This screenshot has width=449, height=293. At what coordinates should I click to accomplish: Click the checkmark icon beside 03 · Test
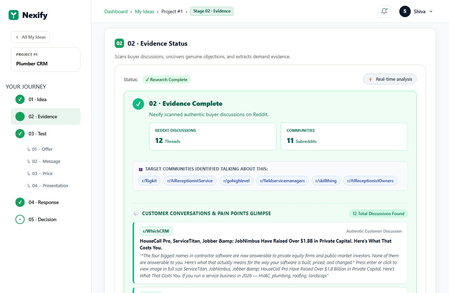pos(20,134)
